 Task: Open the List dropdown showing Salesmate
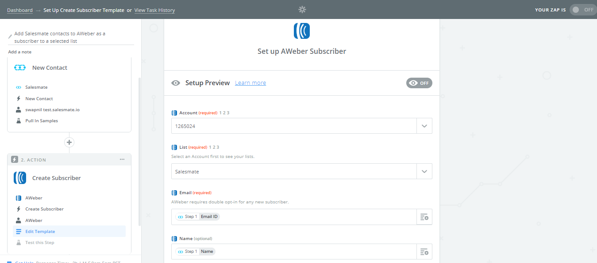click(x=424, y=171)
